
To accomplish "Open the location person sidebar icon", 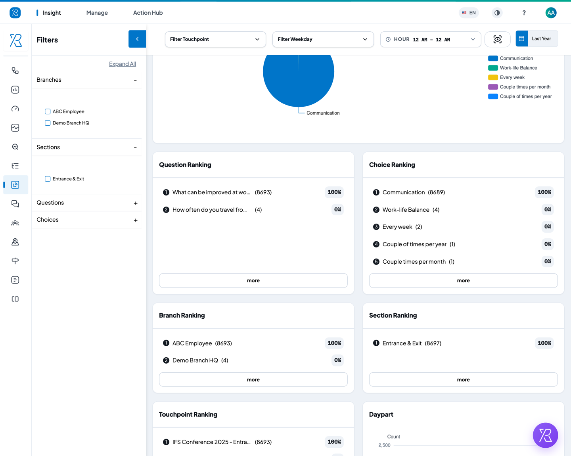I will tap(15, 242).
